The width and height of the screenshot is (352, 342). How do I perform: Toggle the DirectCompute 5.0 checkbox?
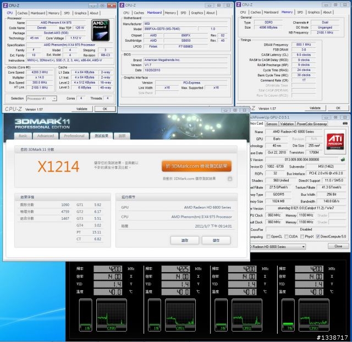[x=318, y=236]
